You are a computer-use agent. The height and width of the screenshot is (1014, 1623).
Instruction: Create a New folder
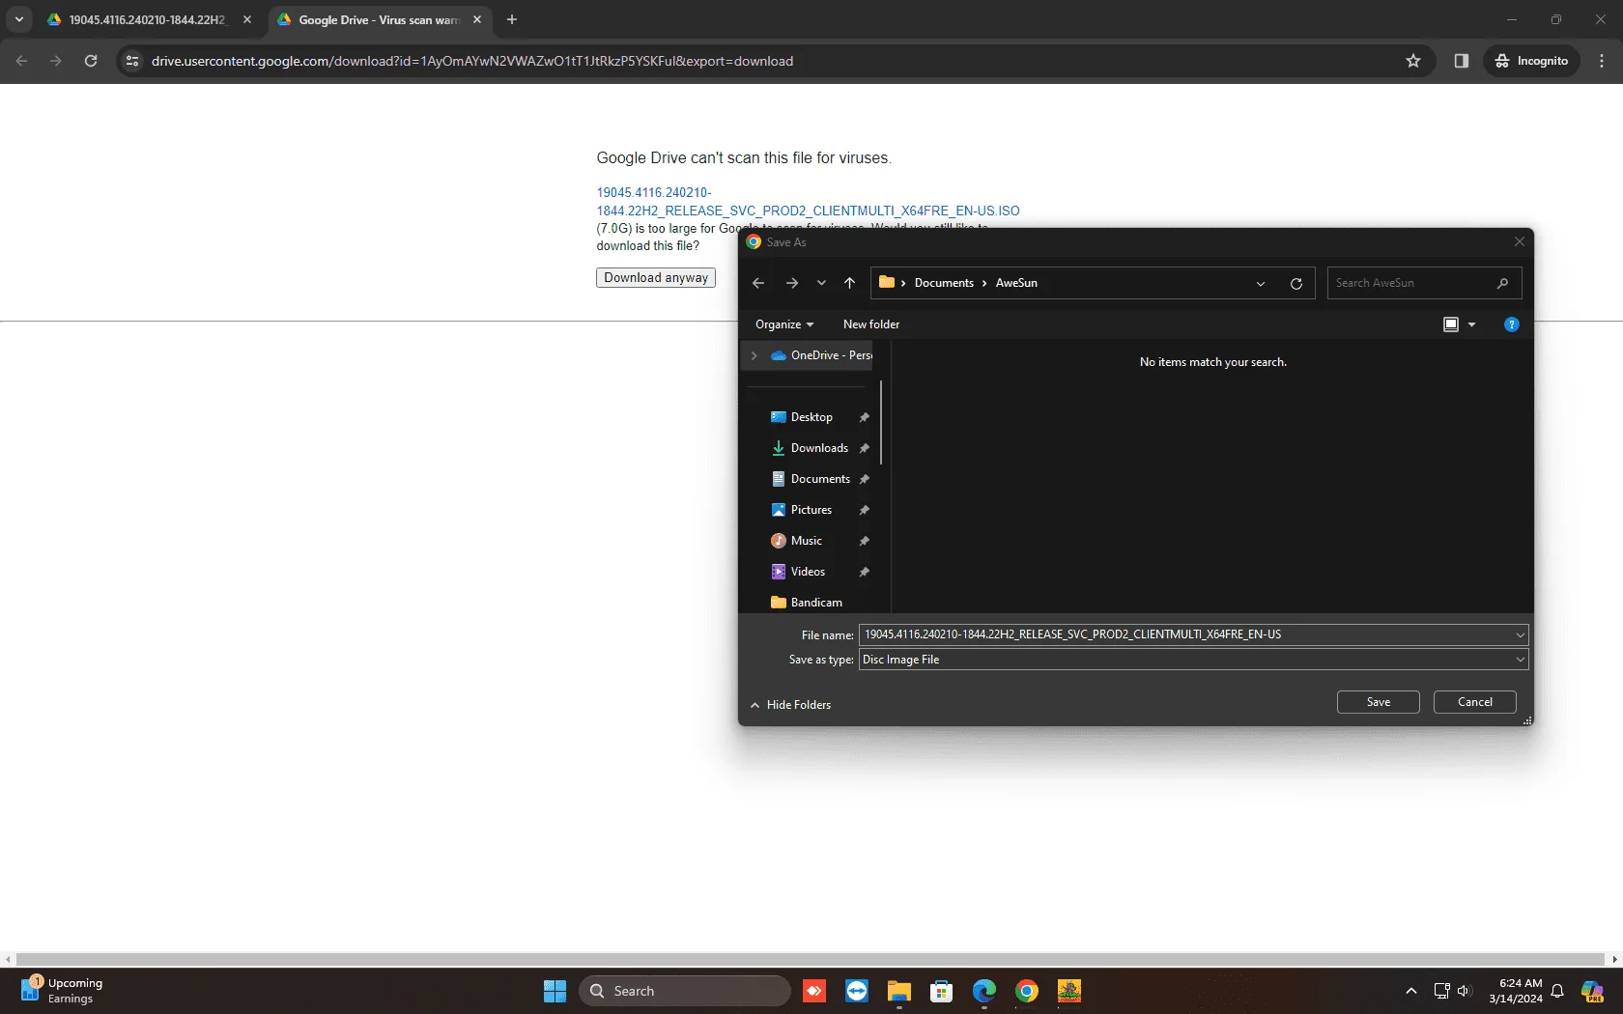[871, 324]
